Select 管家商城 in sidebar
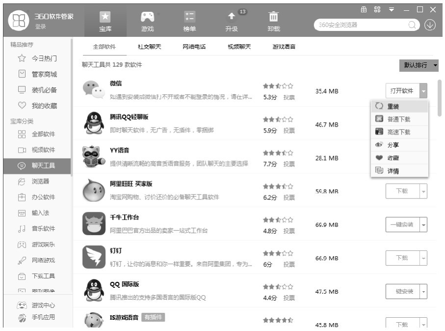This screenshot has height=331, width=445. tap(37, 74)
